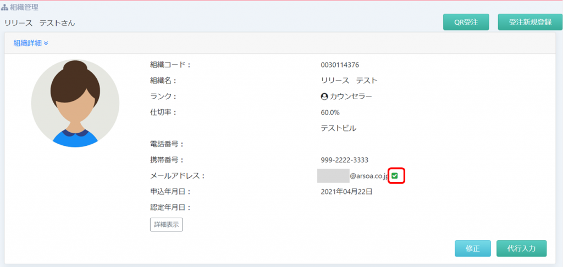Click the organization sitemap icon beside 組織管理
Screen dimensions: 563x267
pyautogui.click(x=6, y=7)
